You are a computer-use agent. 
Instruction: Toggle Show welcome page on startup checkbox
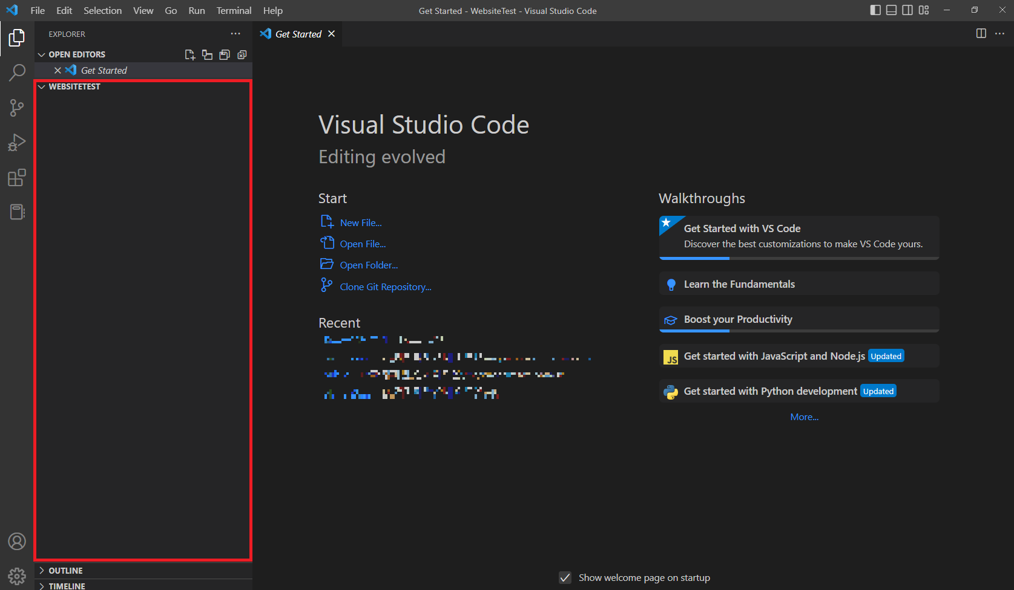point(565,577)
